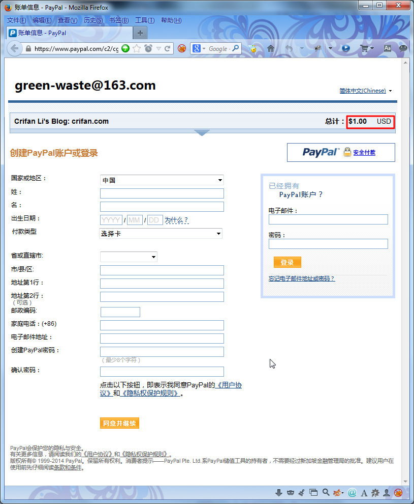Viewport: 414px width, 504px height.
Task: Click the green arrow icon in URL bar
Action: [125, 48]
